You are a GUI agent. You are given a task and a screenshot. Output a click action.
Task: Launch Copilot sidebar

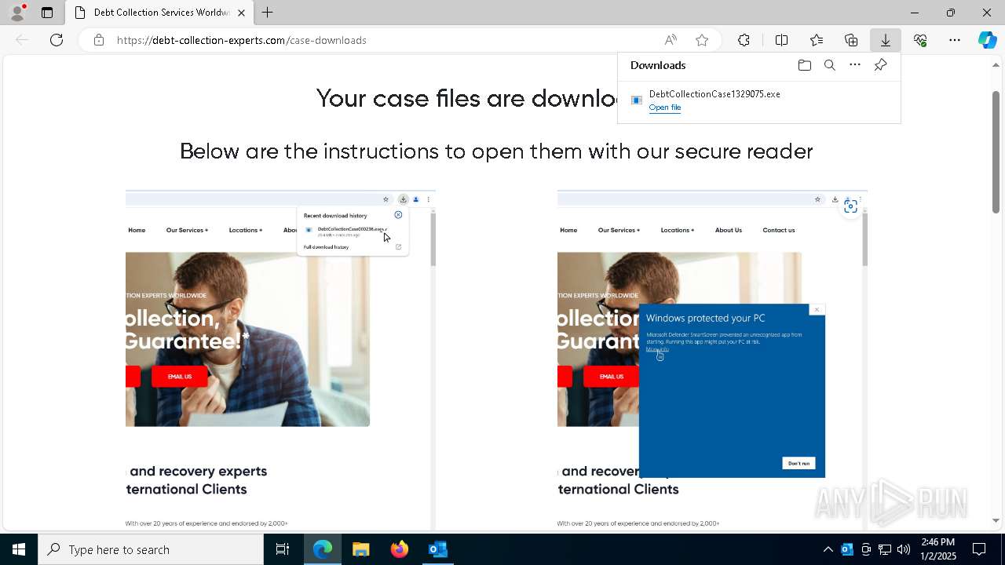987,40
